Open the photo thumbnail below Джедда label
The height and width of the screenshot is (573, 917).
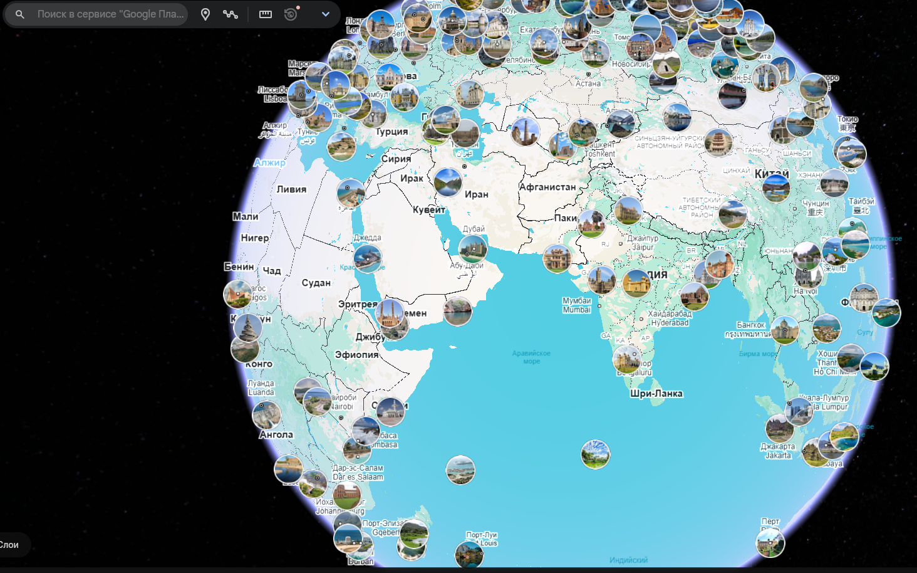click(368, 257)
